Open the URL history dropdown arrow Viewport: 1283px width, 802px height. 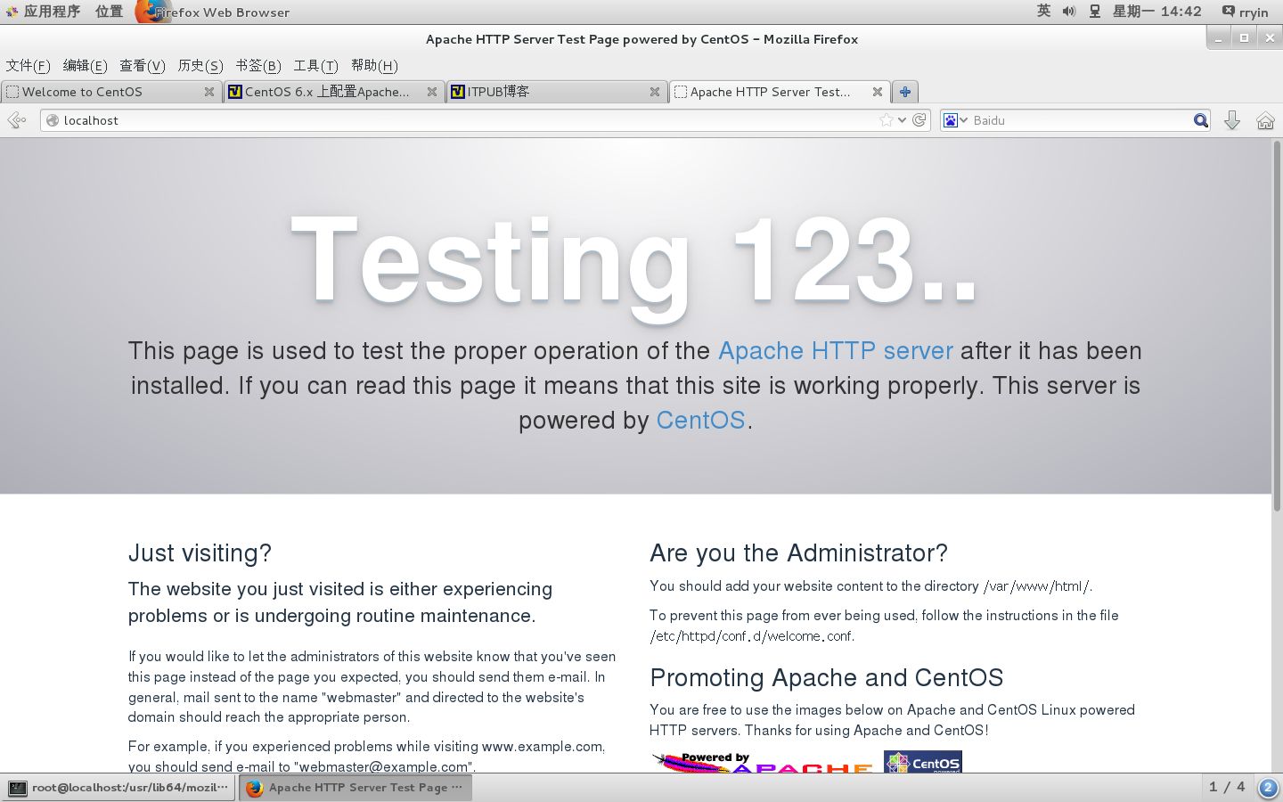[x=903, y=120]
